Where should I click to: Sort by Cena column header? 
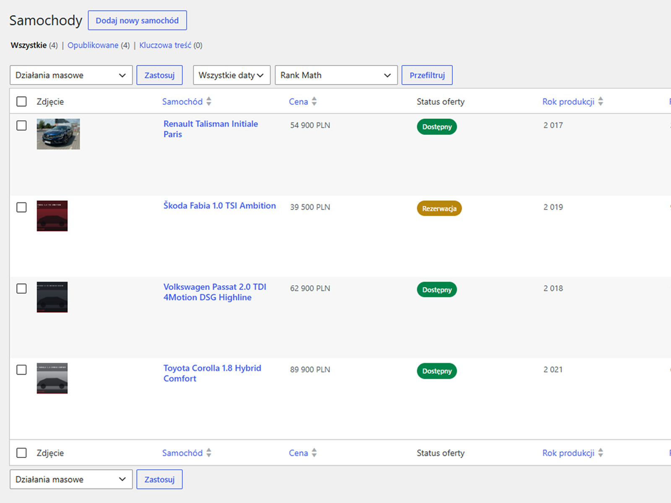[x=298, y=101]
